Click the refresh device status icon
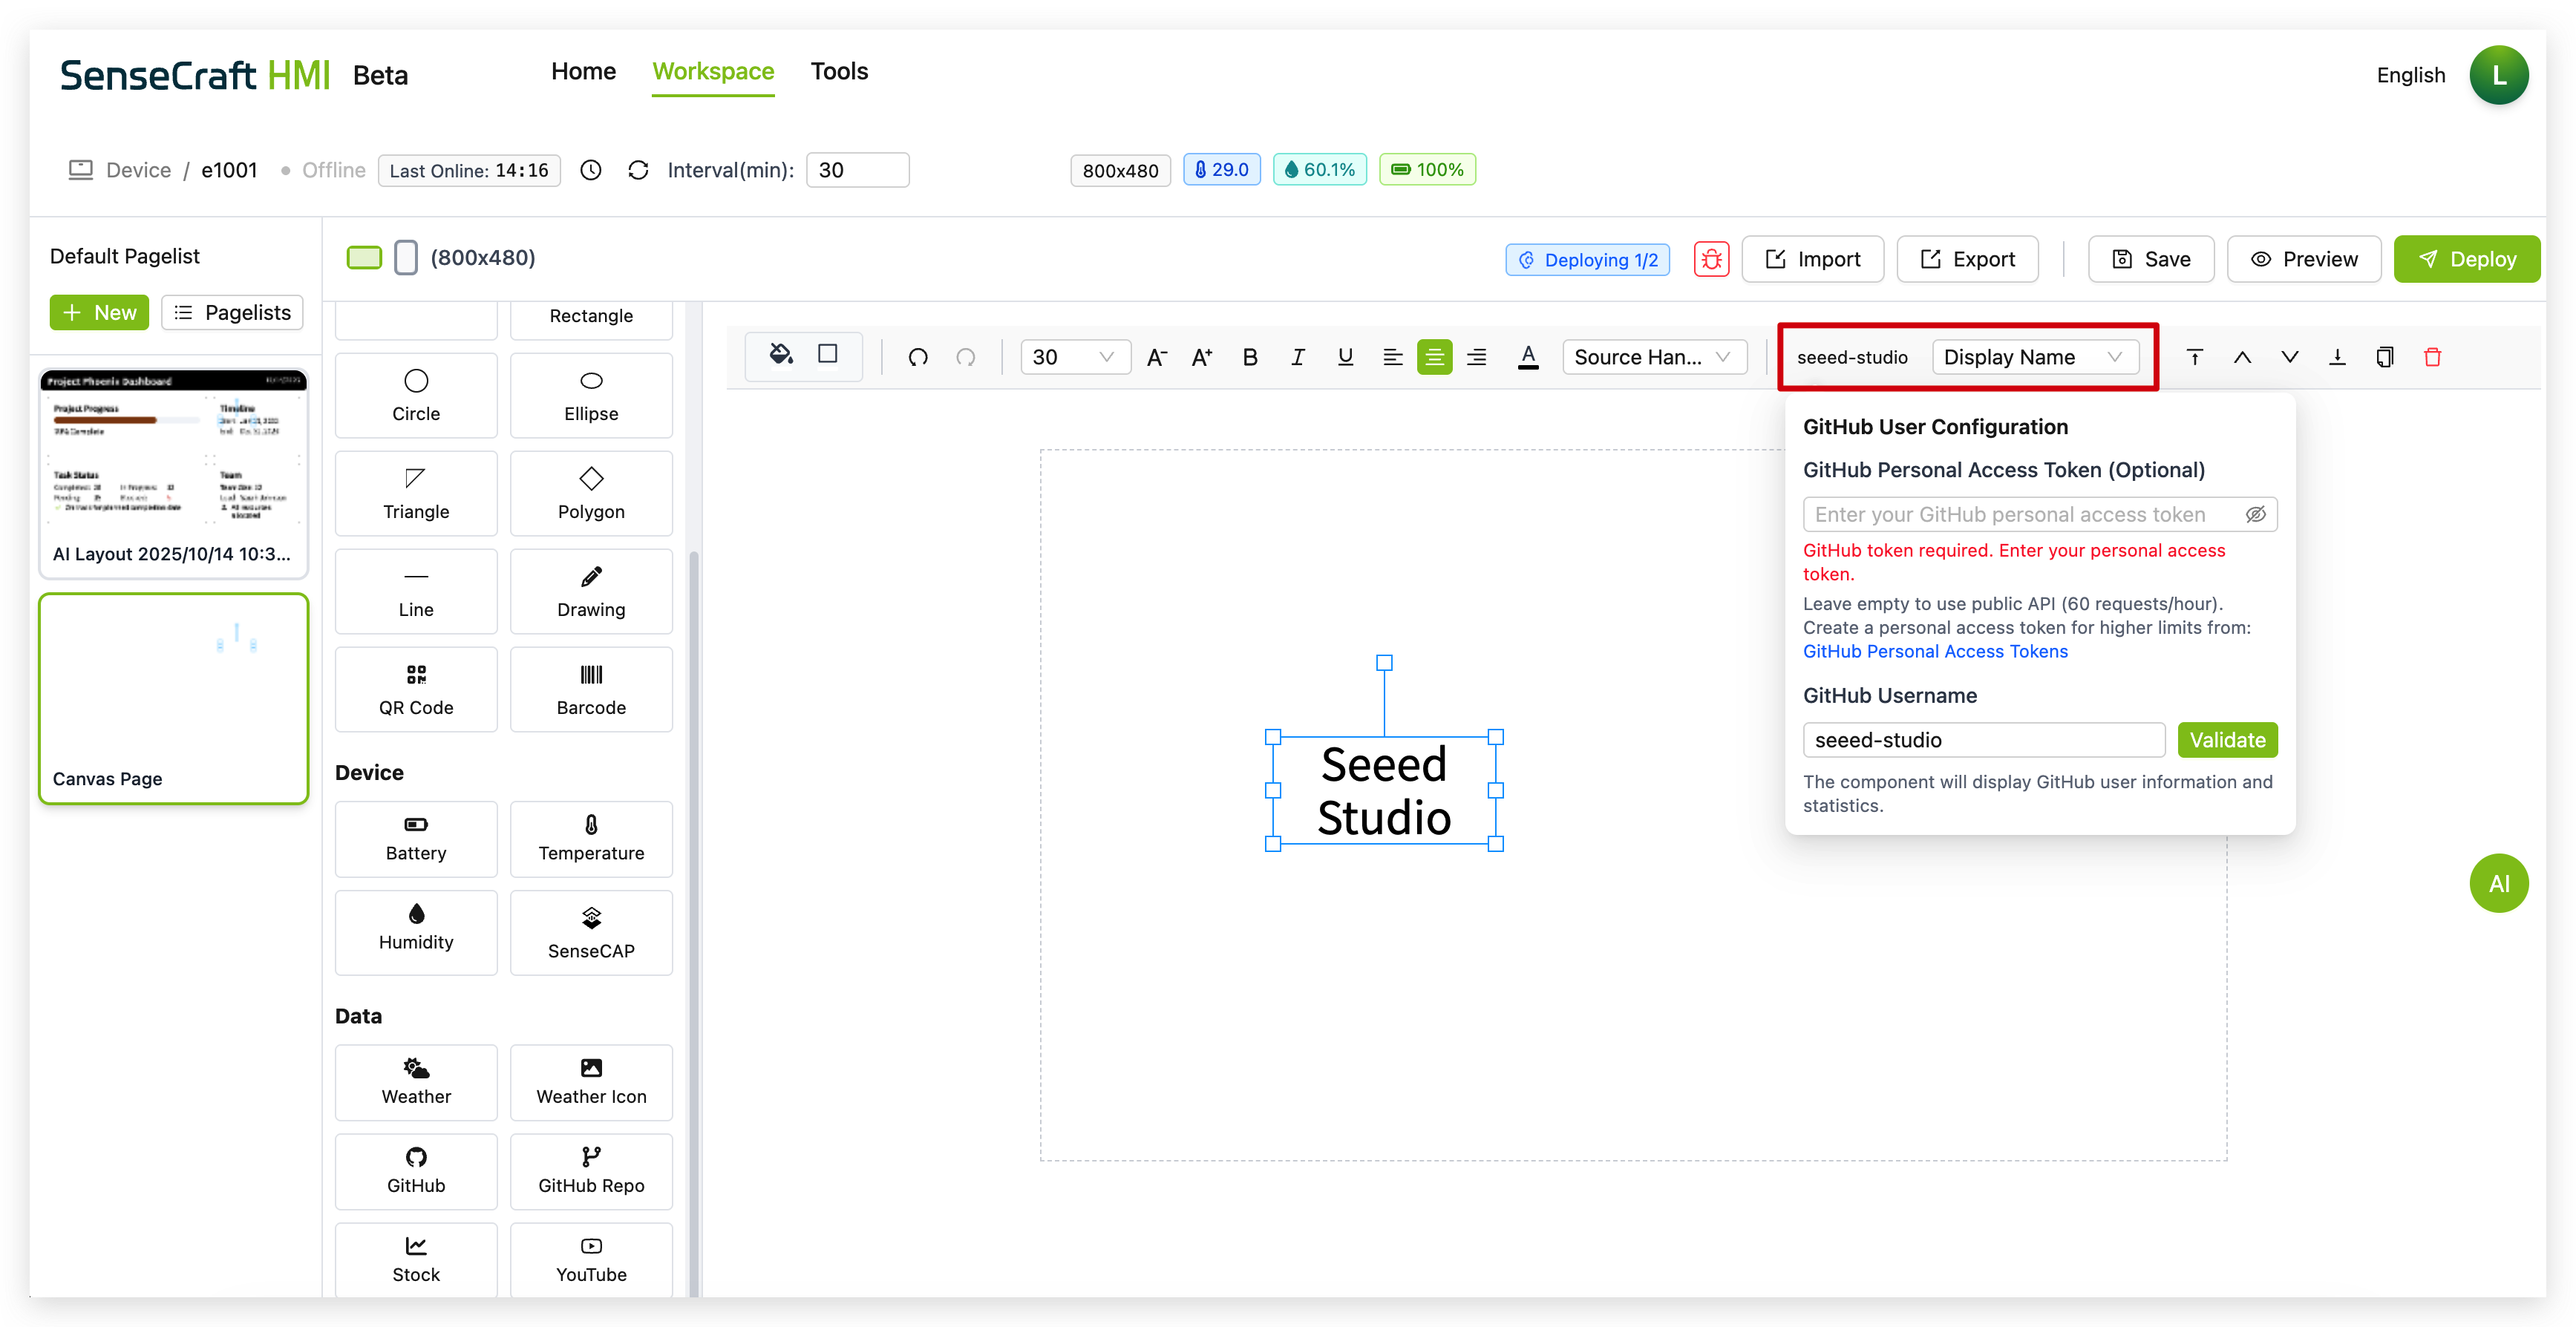The image size is (2576, 1327). pyautogui.click(x=638, y=170)
